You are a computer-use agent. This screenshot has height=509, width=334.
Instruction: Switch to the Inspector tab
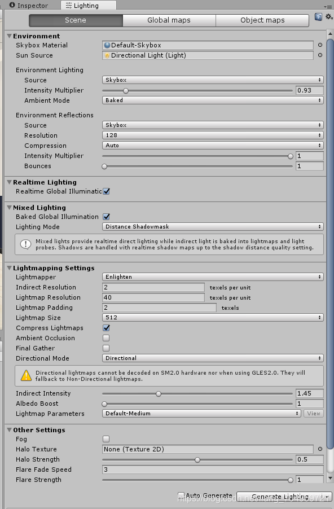coord(29,6)
